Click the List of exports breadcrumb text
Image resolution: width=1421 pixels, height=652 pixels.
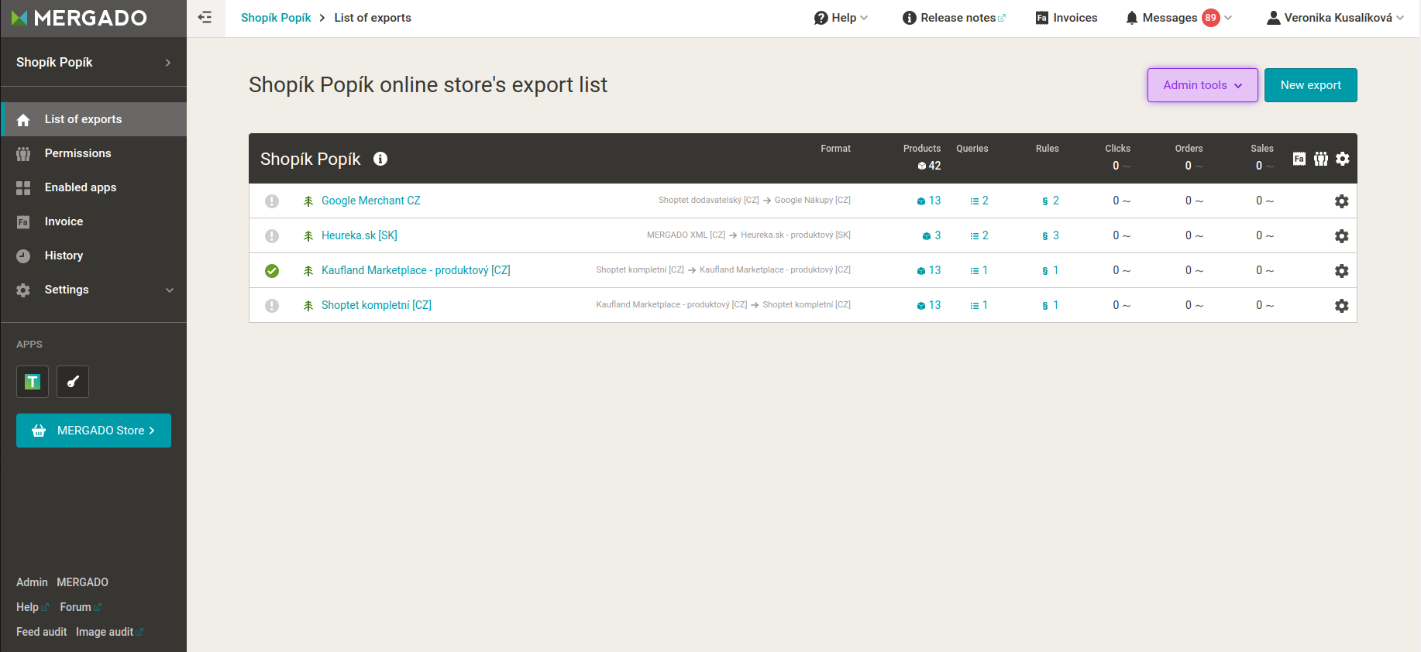pos(373,18)
